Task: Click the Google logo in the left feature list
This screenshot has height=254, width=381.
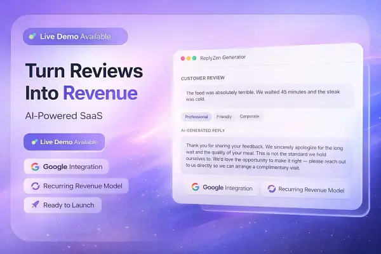Action: click(34, 167)
